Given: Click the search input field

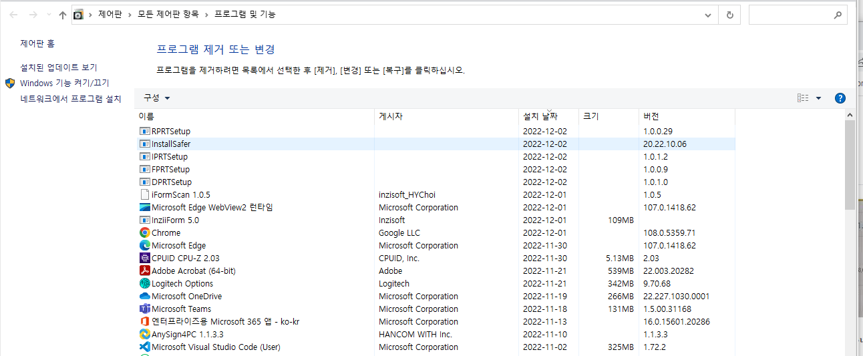Looking at the screenshot, I should (x=792, y=15).
